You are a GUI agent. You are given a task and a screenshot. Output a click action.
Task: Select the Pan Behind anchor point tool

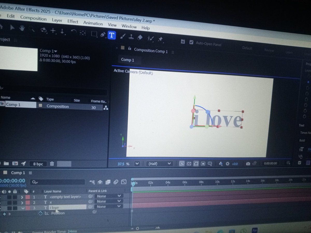(x=83, y=33)
